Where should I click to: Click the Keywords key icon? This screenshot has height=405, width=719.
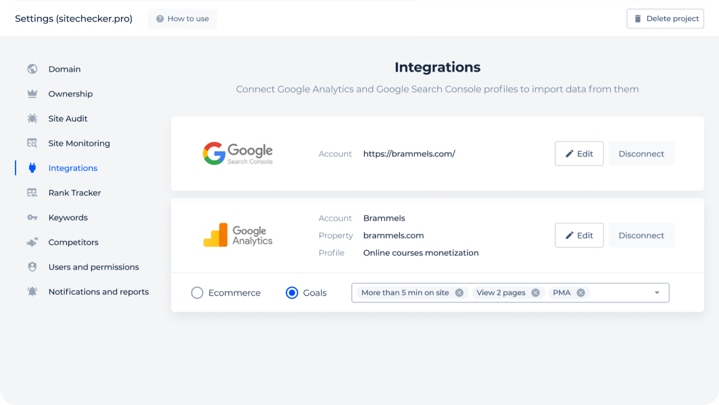[x=32, y=217]
